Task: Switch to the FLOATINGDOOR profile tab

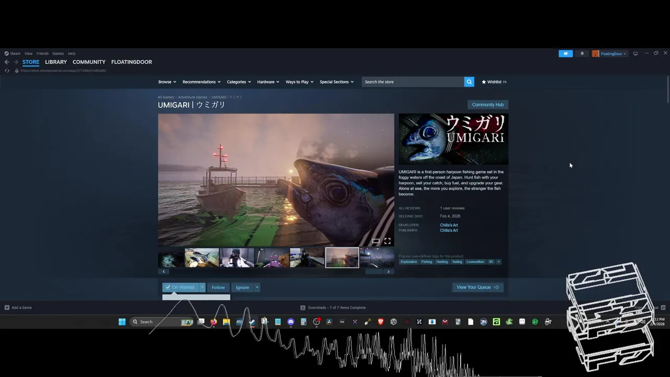Action: tap(131, 62)
